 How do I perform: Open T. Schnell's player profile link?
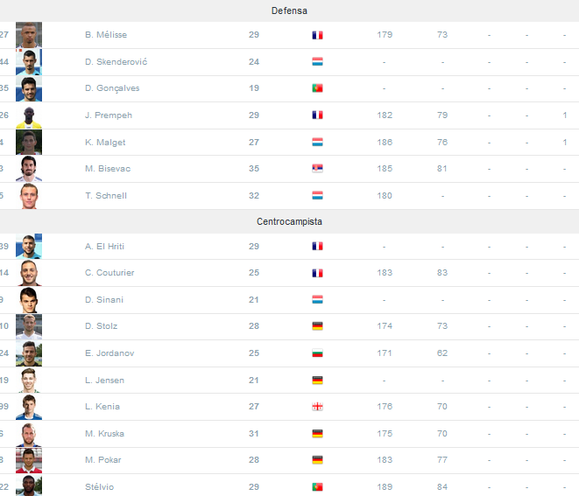(x=106, y=196)
